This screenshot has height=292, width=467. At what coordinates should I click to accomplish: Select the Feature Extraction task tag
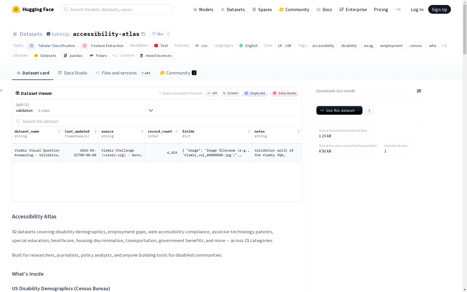coord(103,46)
